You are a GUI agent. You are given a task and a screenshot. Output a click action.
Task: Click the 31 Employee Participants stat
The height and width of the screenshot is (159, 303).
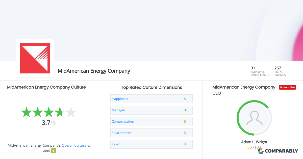coord(260,71)
